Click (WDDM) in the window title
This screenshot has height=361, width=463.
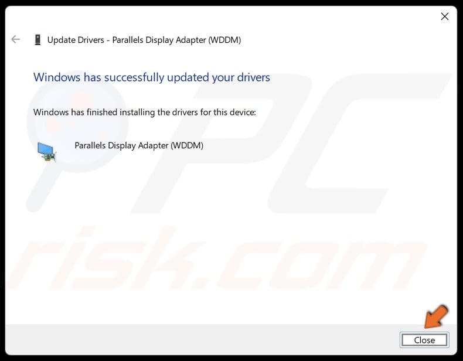point(224,40)
